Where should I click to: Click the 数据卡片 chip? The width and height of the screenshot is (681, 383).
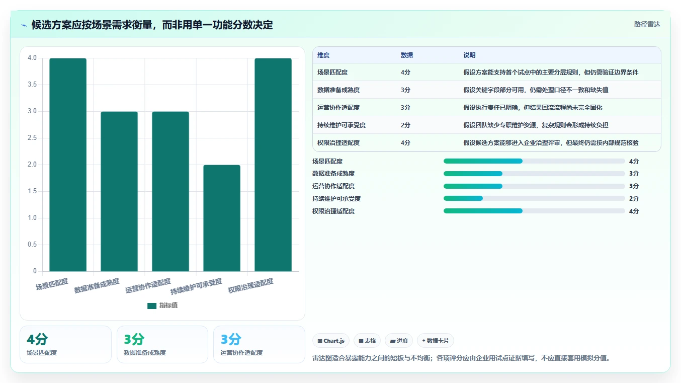[436, 341]
